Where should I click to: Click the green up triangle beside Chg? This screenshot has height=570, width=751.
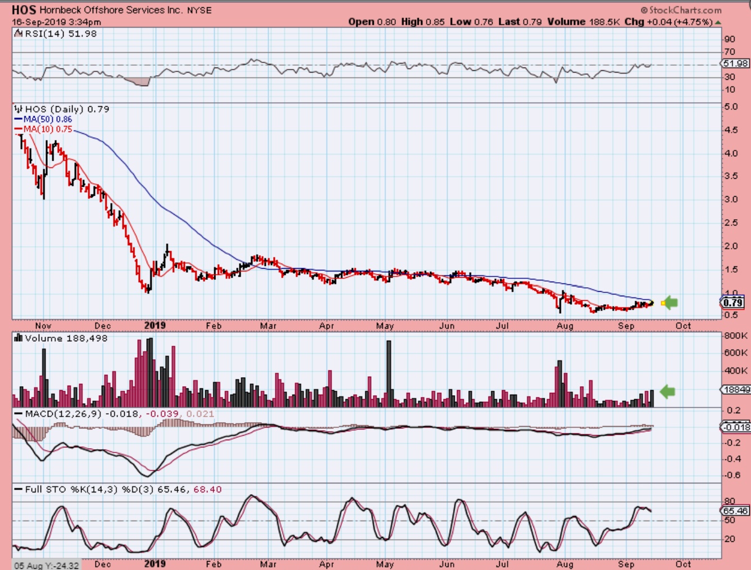pos(718,22)
